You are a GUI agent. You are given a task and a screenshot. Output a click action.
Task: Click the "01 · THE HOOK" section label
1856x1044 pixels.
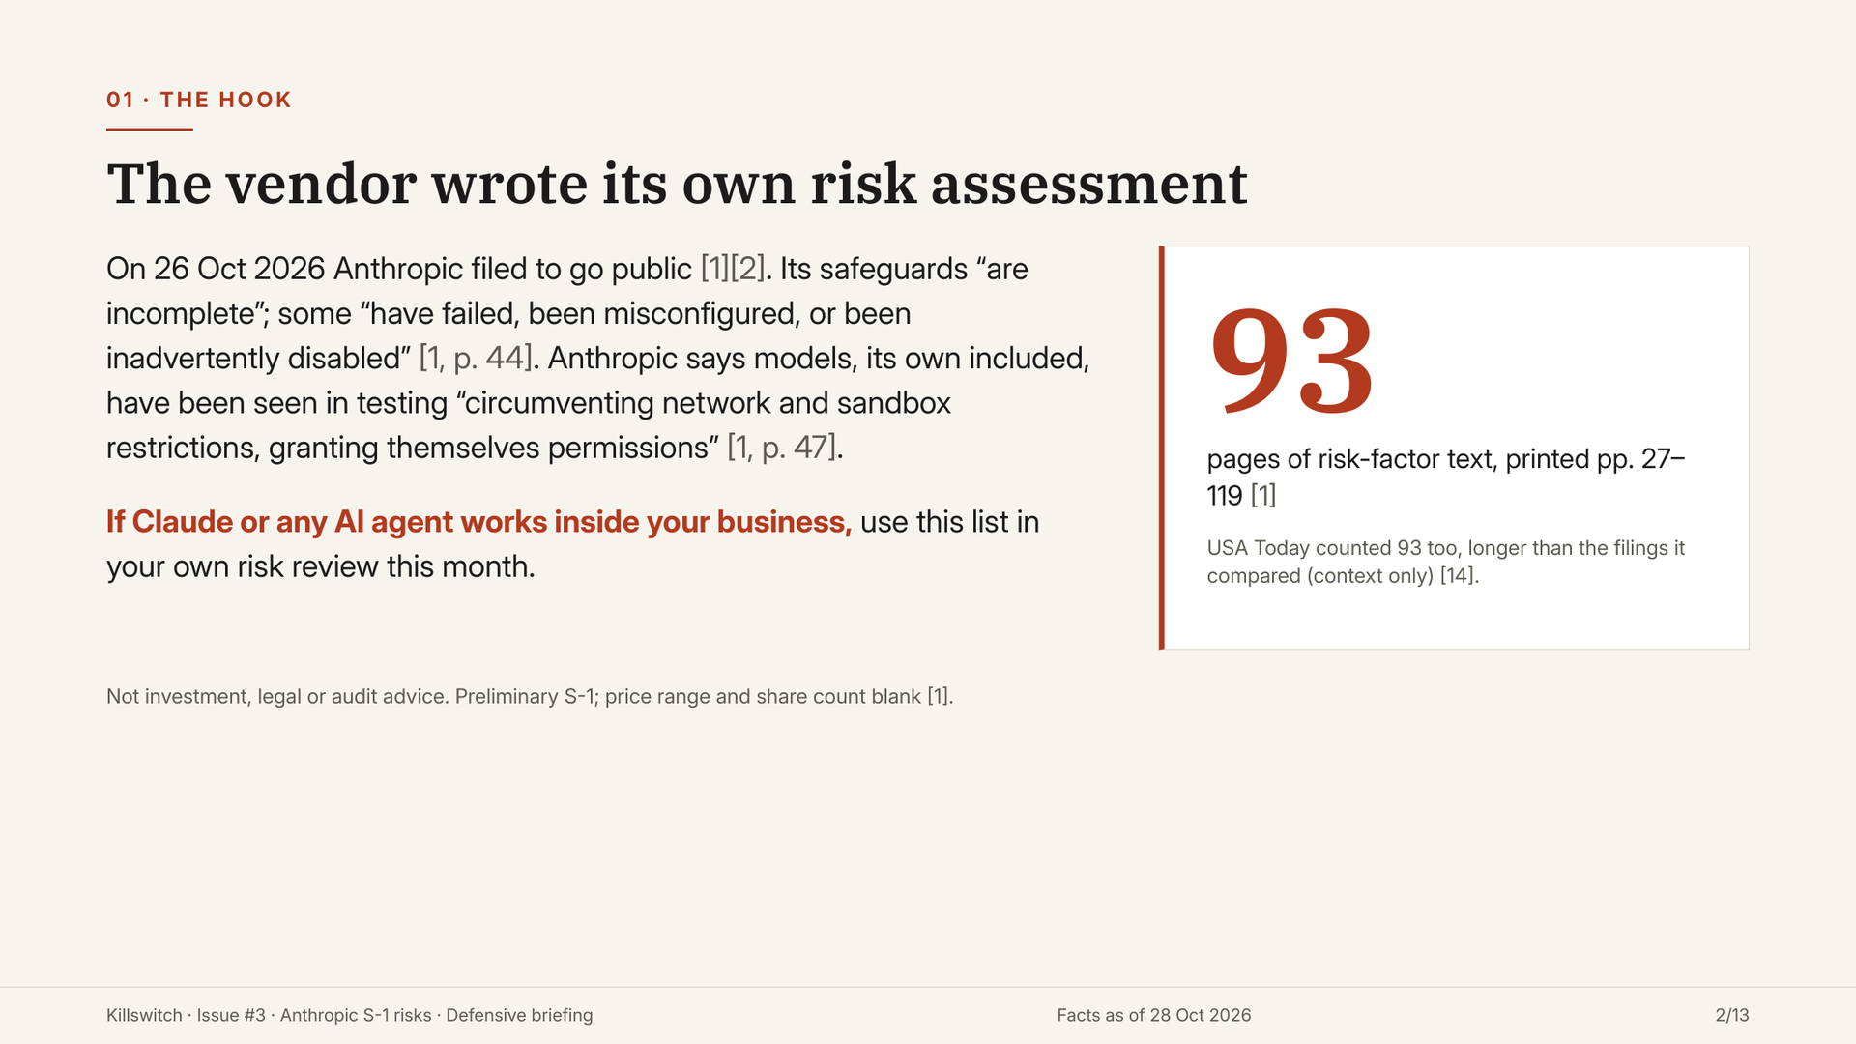point(198,100)
